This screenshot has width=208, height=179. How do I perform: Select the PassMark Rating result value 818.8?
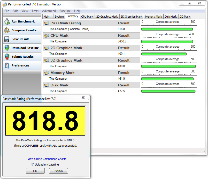(x=121, y=29)
